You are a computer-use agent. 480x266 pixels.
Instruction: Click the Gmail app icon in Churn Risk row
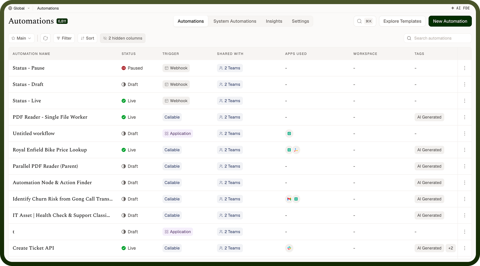pos(289,199)
